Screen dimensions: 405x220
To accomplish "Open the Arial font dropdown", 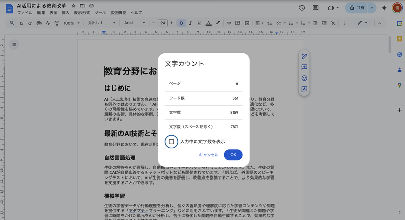I will (x=134, y=23).
